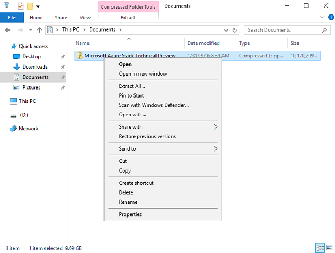Sort by the Name column header
The height and width of the screenshot is (253, 335).
click(x=129, y=43)
